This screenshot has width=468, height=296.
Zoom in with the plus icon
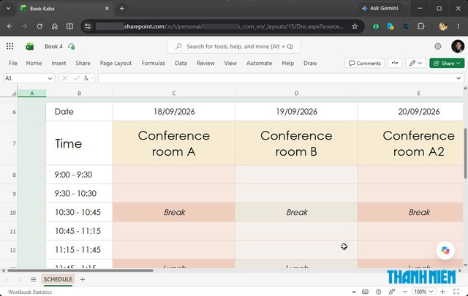[x=442, y=292]
